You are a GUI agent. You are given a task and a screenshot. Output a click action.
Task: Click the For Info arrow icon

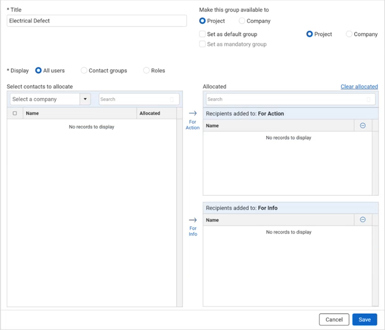pyautogui.click(x=193, y=220)
